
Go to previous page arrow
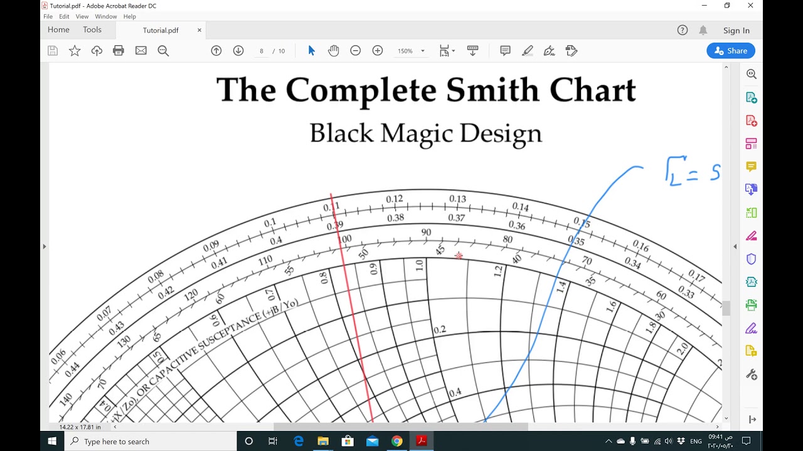[x=216, y=51]
